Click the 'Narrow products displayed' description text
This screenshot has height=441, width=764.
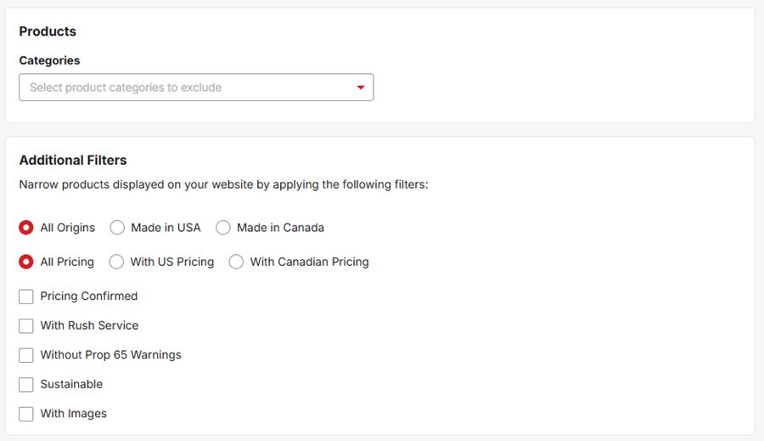(223, 184)
